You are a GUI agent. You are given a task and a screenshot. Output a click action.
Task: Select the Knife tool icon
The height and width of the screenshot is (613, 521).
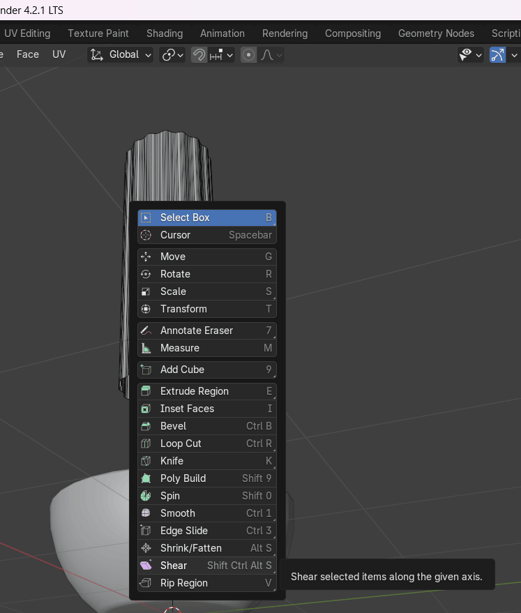[146, 461]
